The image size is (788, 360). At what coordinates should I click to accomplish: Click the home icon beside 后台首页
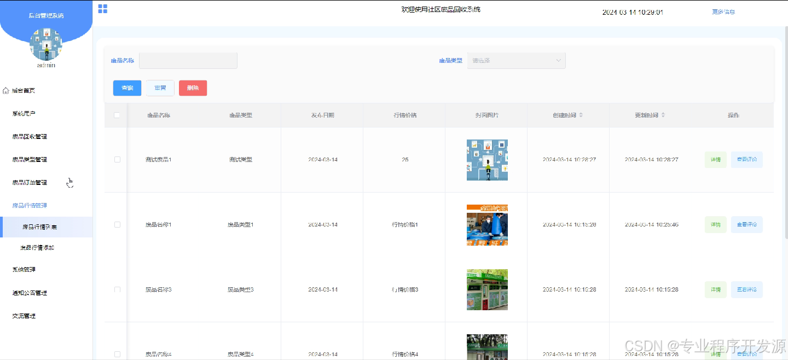point(6,91)
